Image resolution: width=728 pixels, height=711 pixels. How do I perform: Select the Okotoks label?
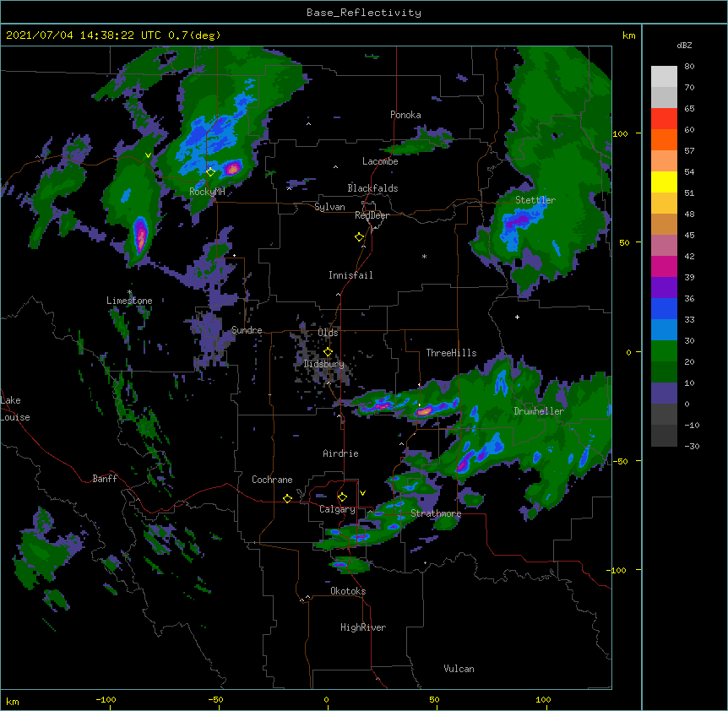click(x=348, y=591)
